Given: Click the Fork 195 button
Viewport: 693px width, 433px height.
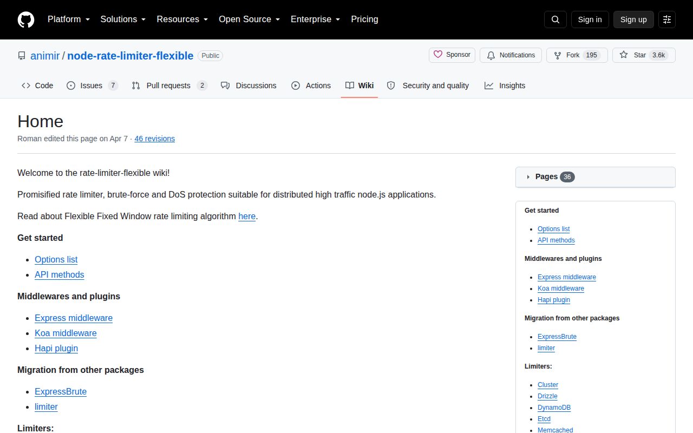Looking at the screenshot, I should [x=577, y=55].
